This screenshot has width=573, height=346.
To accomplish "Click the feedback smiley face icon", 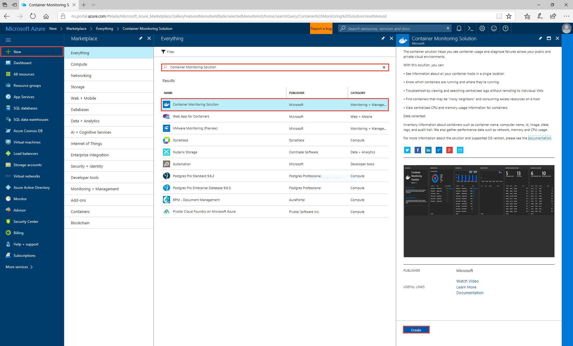I will [x=494, y=28].
